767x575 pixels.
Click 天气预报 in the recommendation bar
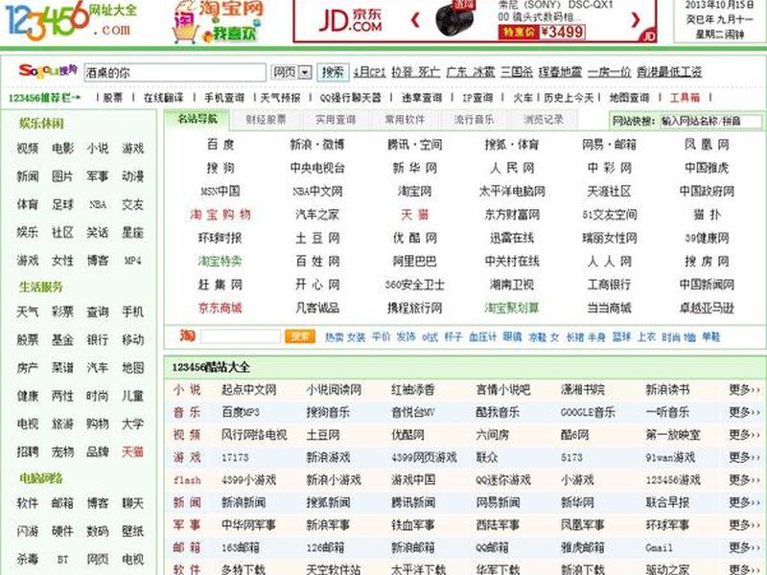pos(280,98)
